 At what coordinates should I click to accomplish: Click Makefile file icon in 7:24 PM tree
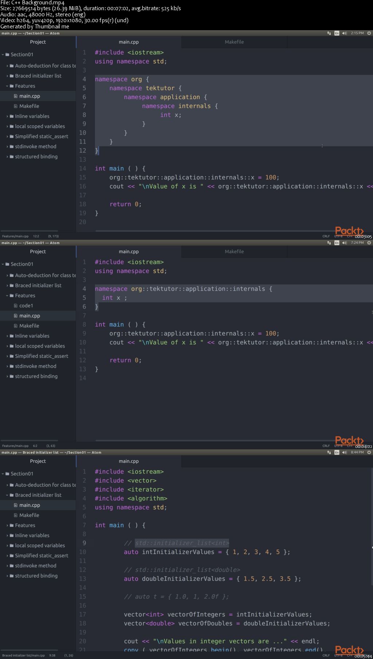[x=16, y=326]
